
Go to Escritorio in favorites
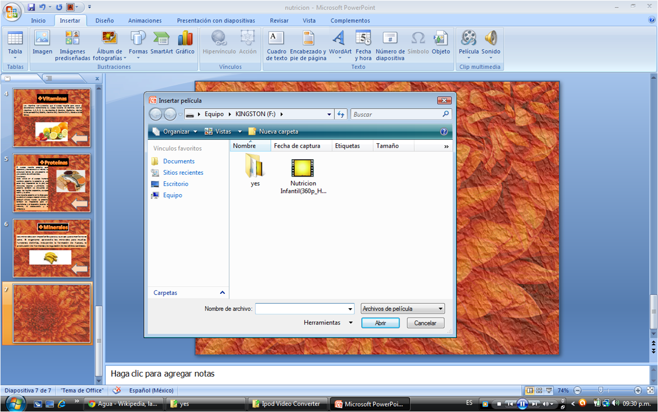(176, 184)
